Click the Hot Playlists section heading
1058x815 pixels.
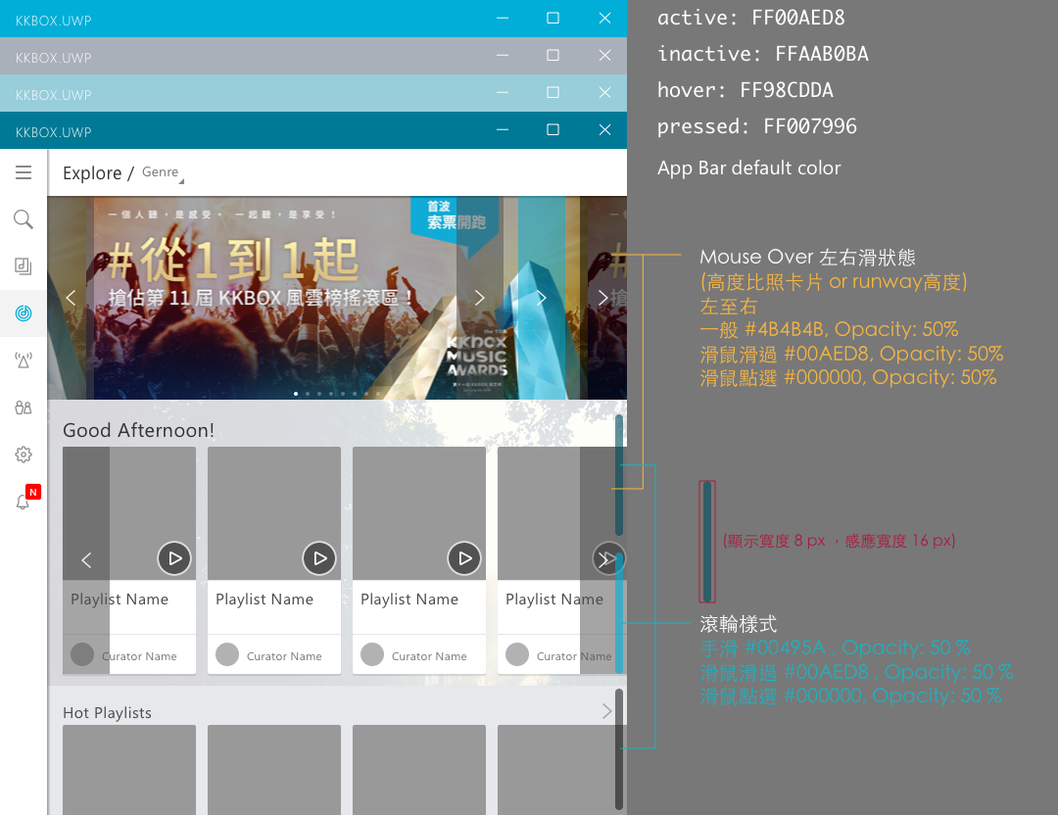[x=108, y=712]
